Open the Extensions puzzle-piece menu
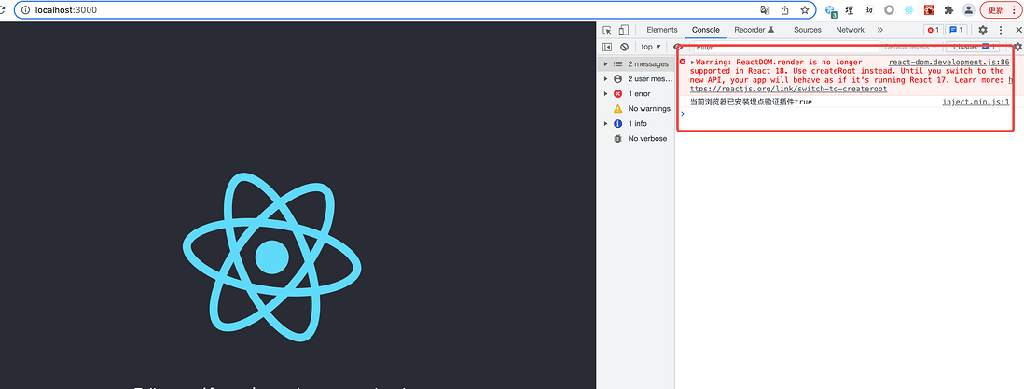 pyautogui.click(x=948, y=10)
